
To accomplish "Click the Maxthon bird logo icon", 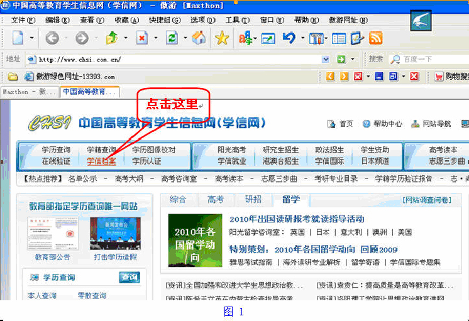I will (421, 20).
